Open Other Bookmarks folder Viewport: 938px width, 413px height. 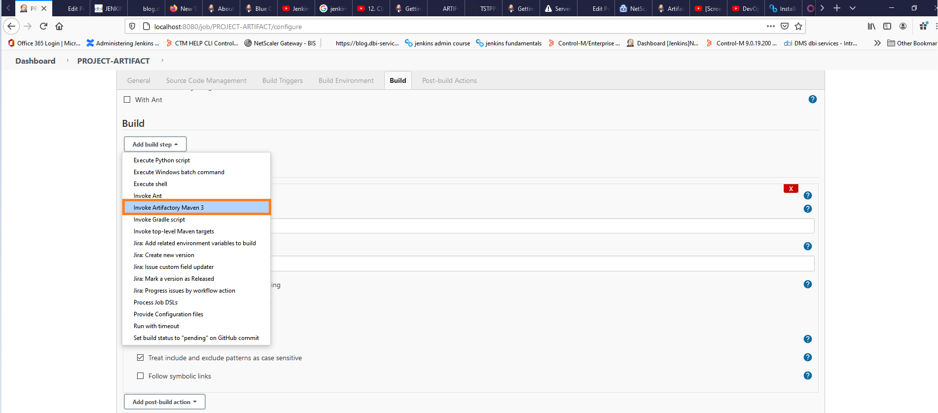(912, 43)
